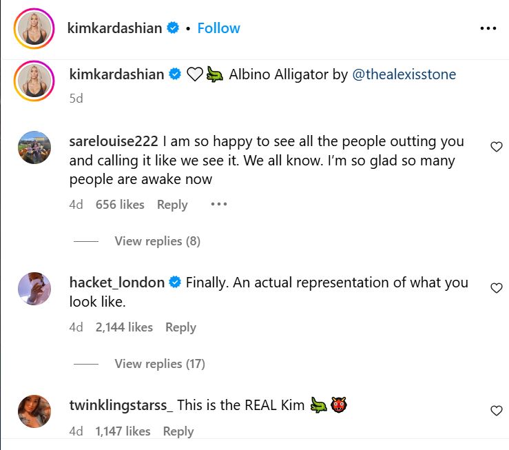Like twinklingstarss_'s comment with the heart
Screen dimensions: 509x450
click(496, 411)
